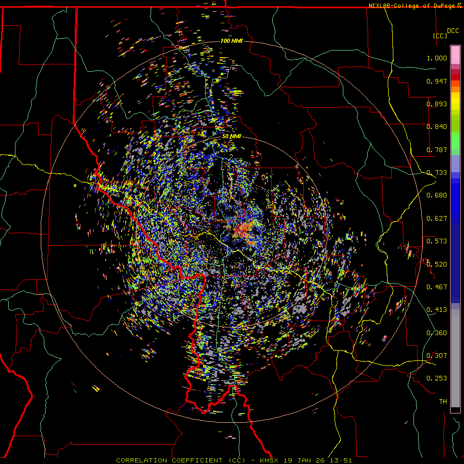Pick the yellow segment of the color bar
Image resolution: width=464 pixels, height=464 pixels.
pos(455,102)
